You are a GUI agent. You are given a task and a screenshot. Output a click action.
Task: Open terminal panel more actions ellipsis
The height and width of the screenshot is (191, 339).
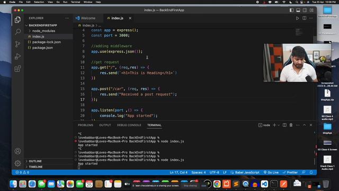(298, 125)
